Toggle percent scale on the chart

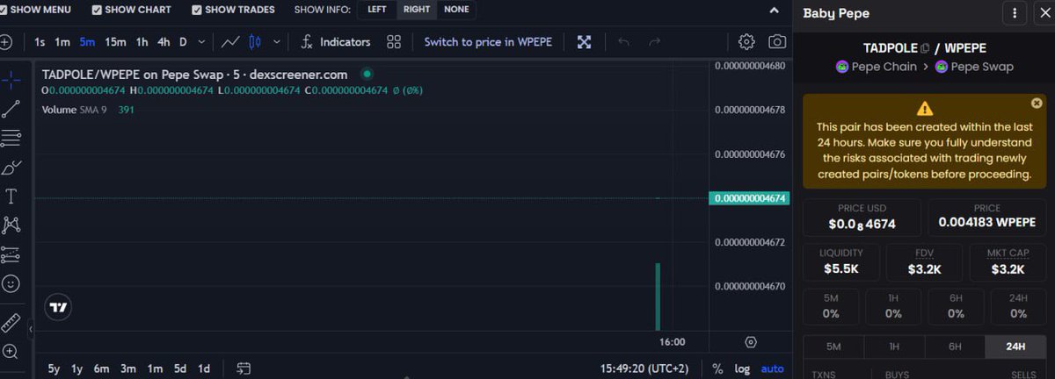pos(717,368)
